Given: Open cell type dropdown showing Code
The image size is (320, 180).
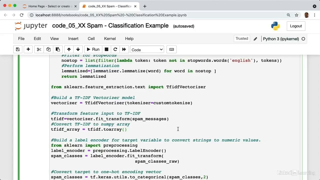Looking at the screenshot, I should [x=147, y=50].
